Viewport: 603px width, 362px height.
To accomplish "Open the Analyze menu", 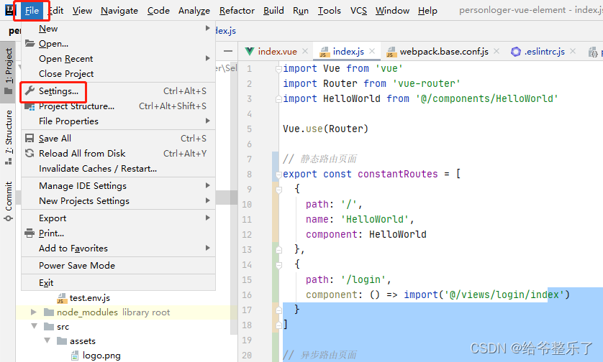I will 194,10.
